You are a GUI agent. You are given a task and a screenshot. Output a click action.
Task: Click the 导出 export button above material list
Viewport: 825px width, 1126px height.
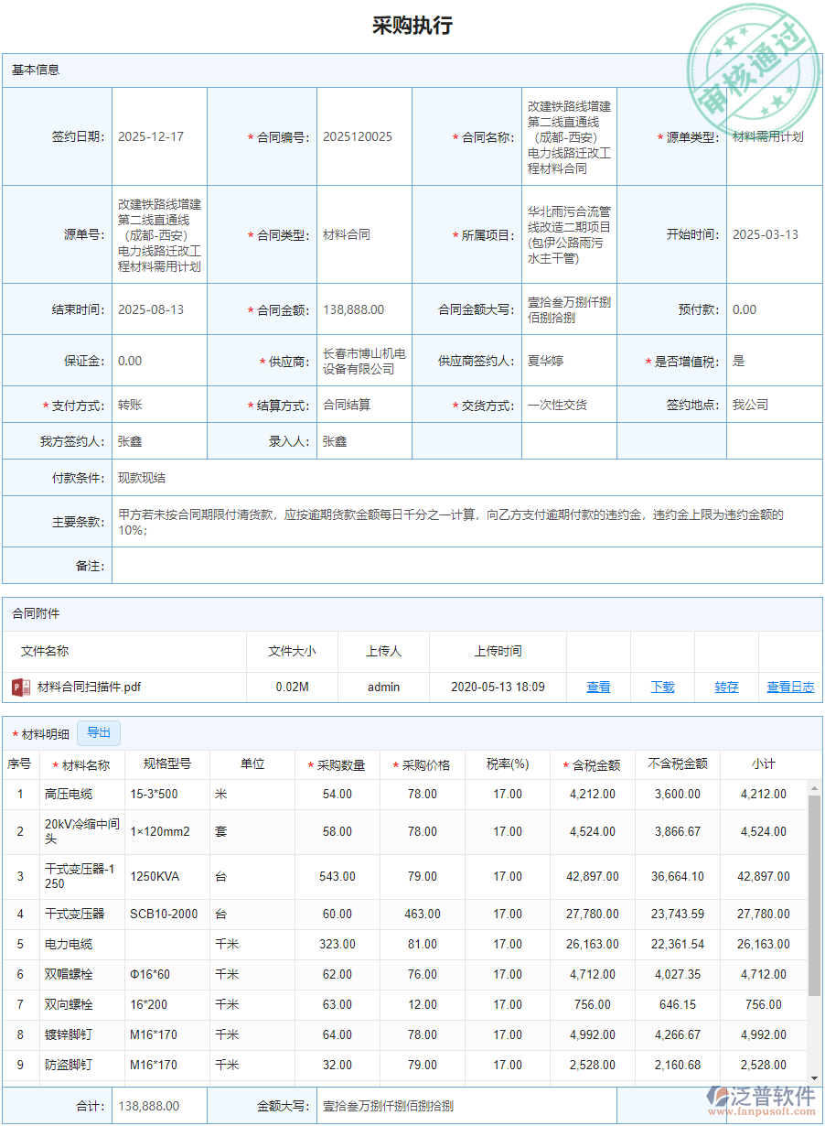point(99,732)
